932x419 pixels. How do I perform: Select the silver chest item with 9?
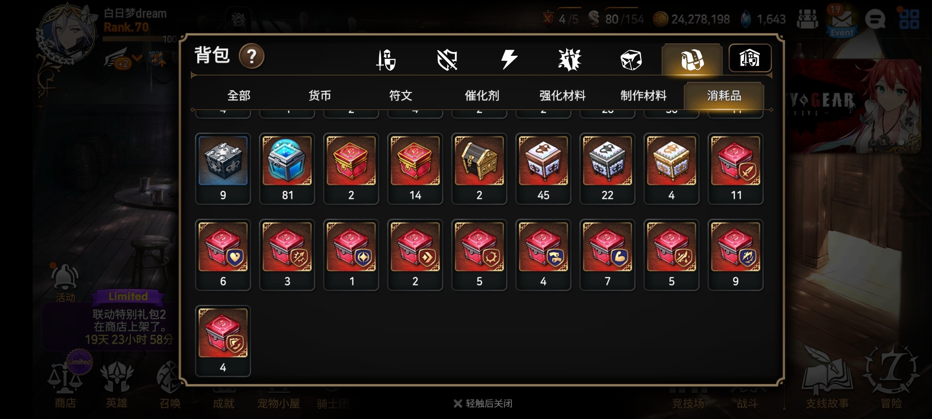coord(223,169)
